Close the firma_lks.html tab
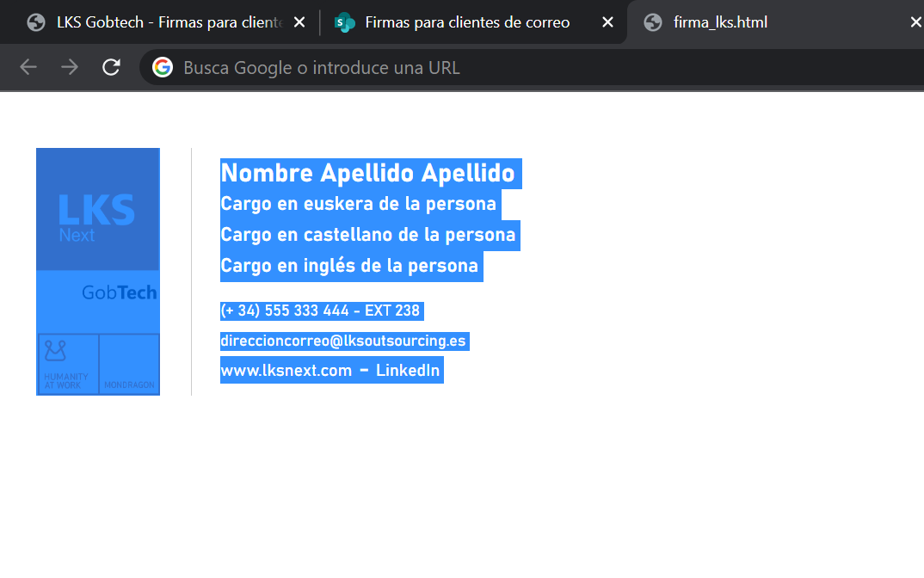 coord(915,22)
